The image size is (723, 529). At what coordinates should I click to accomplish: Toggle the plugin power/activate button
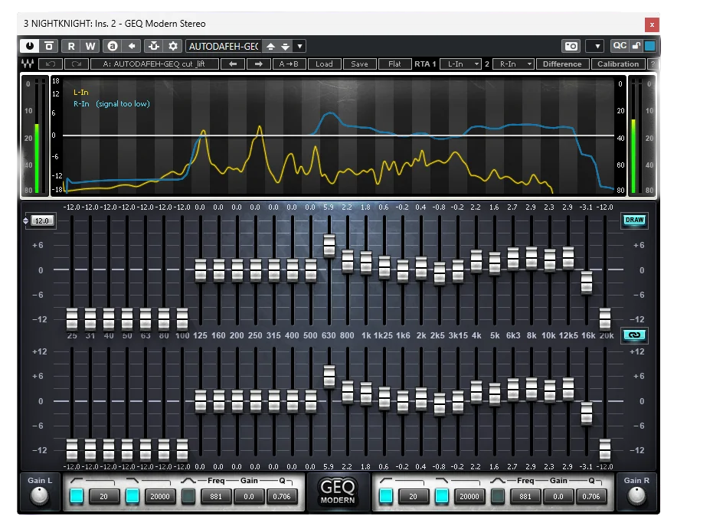click(30, 46)
